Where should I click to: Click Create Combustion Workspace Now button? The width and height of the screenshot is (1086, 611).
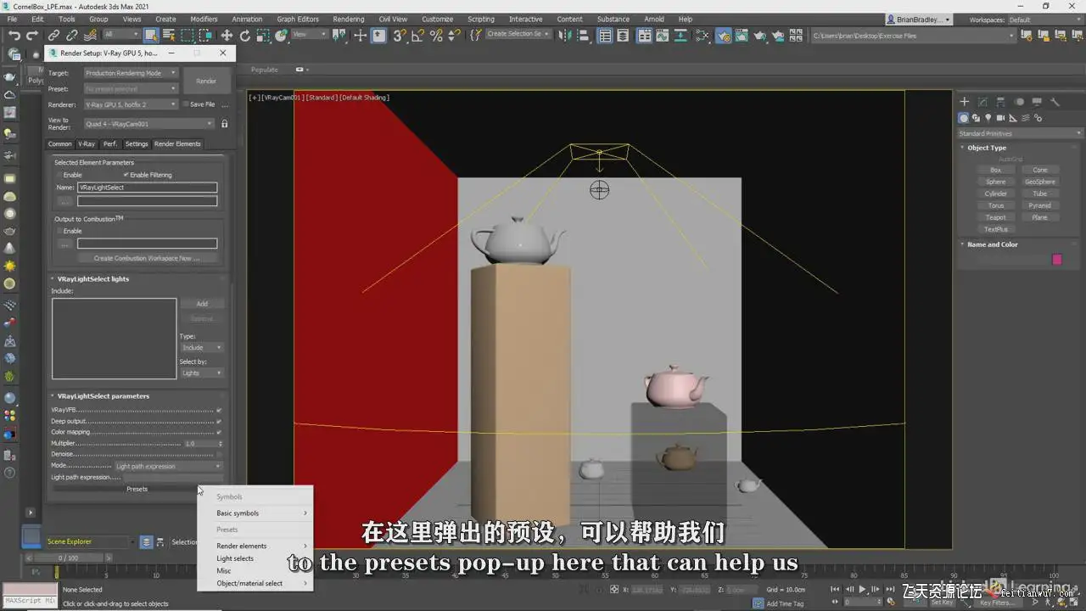146,258
